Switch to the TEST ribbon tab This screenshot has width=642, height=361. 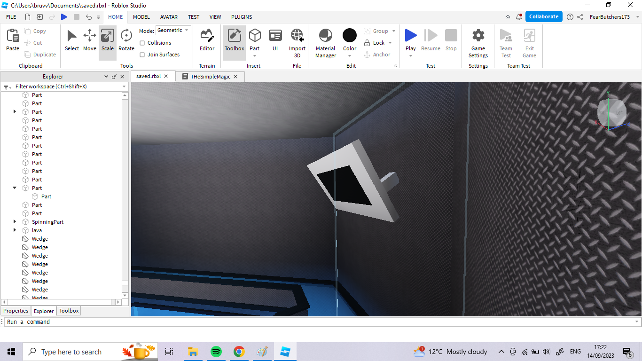point(194,17)
